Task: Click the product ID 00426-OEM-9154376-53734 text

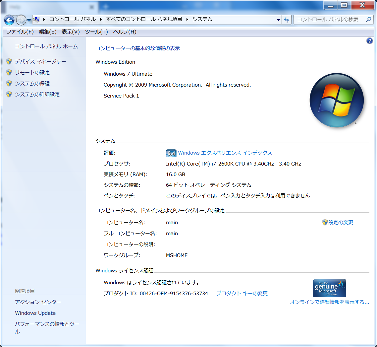Action: [x=174, y=294]
